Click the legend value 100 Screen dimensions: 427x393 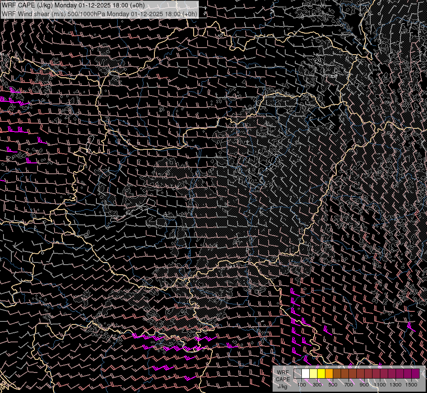301,385
